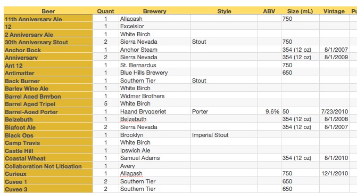Click the Porter style cell
Screen dimensions: 357x193
point(224,111)
